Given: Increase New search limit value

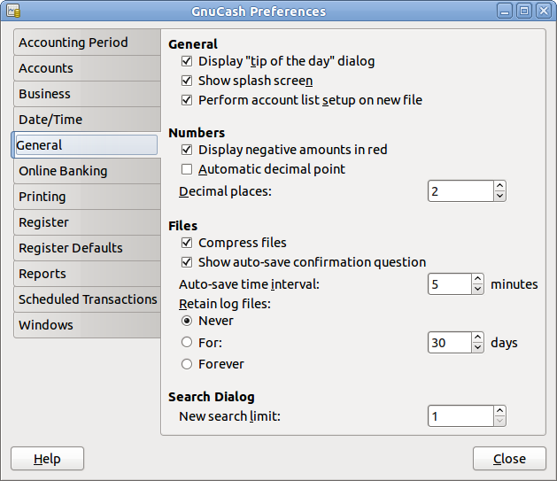Looking at the screenshot, I should tap(500, 410).
